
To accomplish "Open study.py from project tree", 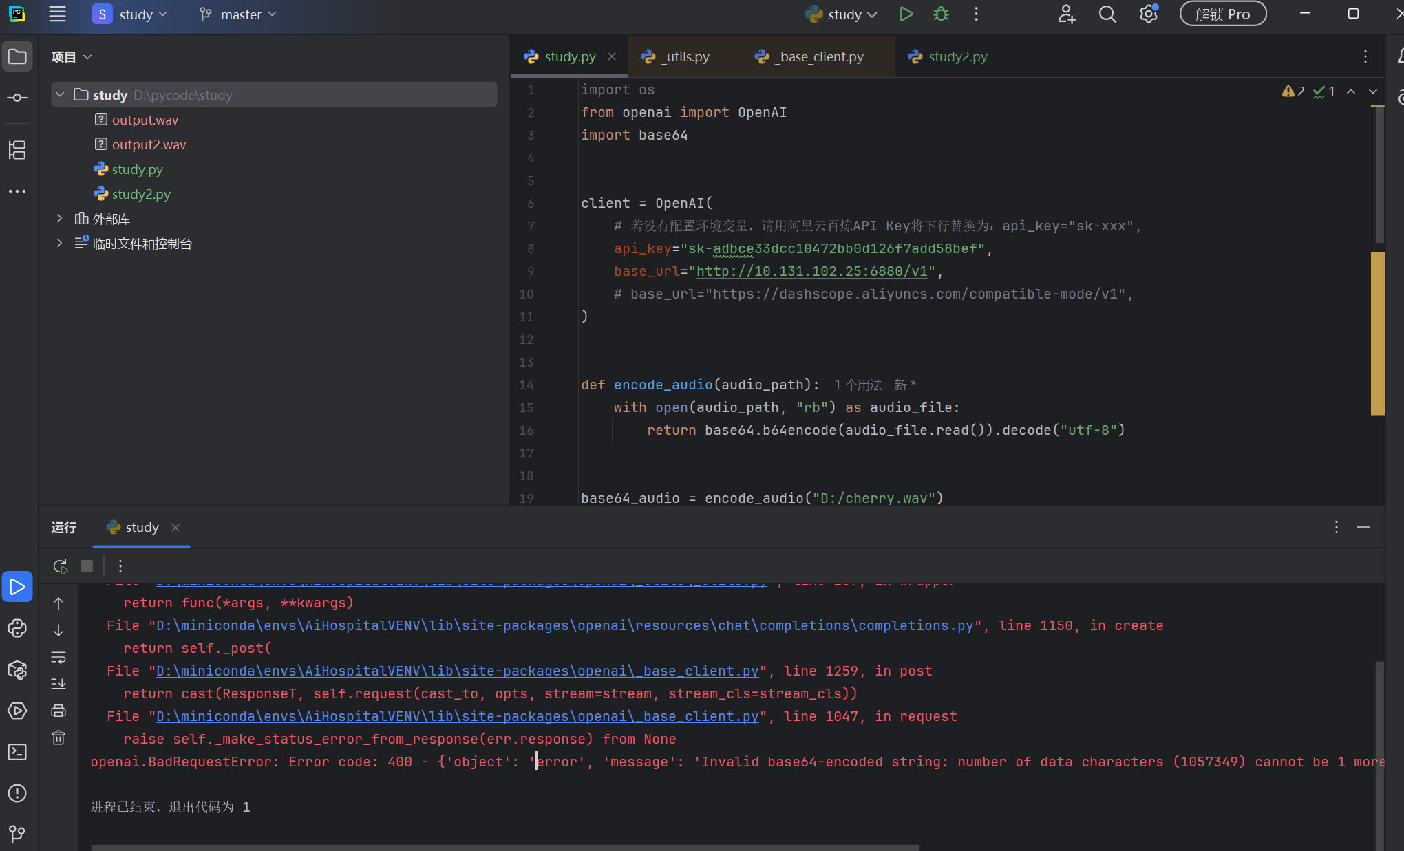I will click(x=137, y=169).
